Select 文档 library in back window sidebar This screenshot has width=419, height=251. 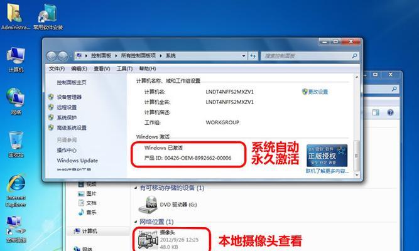(x=87, y=203)
